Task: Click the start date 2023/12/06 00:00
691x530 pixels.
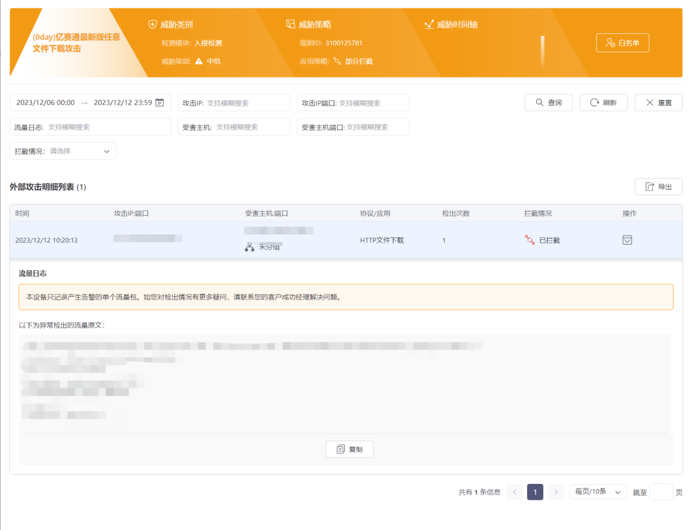Action: click(x=45, y=102)
